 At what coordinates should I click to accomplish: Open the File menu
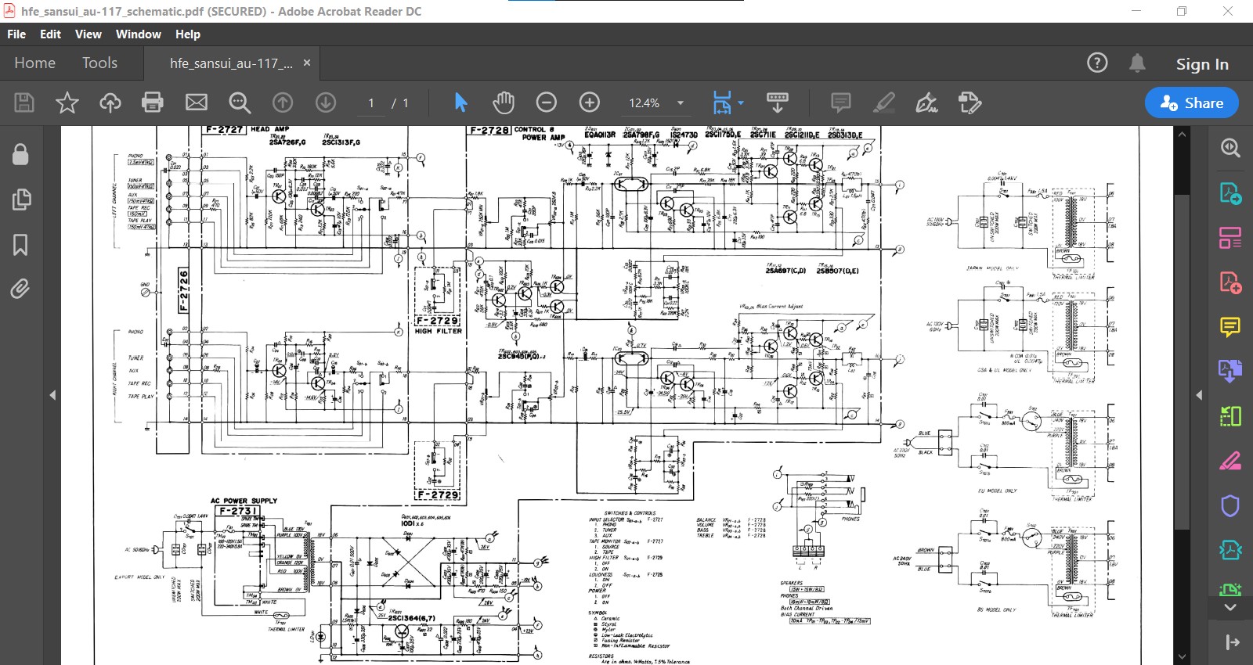(16, 34)
